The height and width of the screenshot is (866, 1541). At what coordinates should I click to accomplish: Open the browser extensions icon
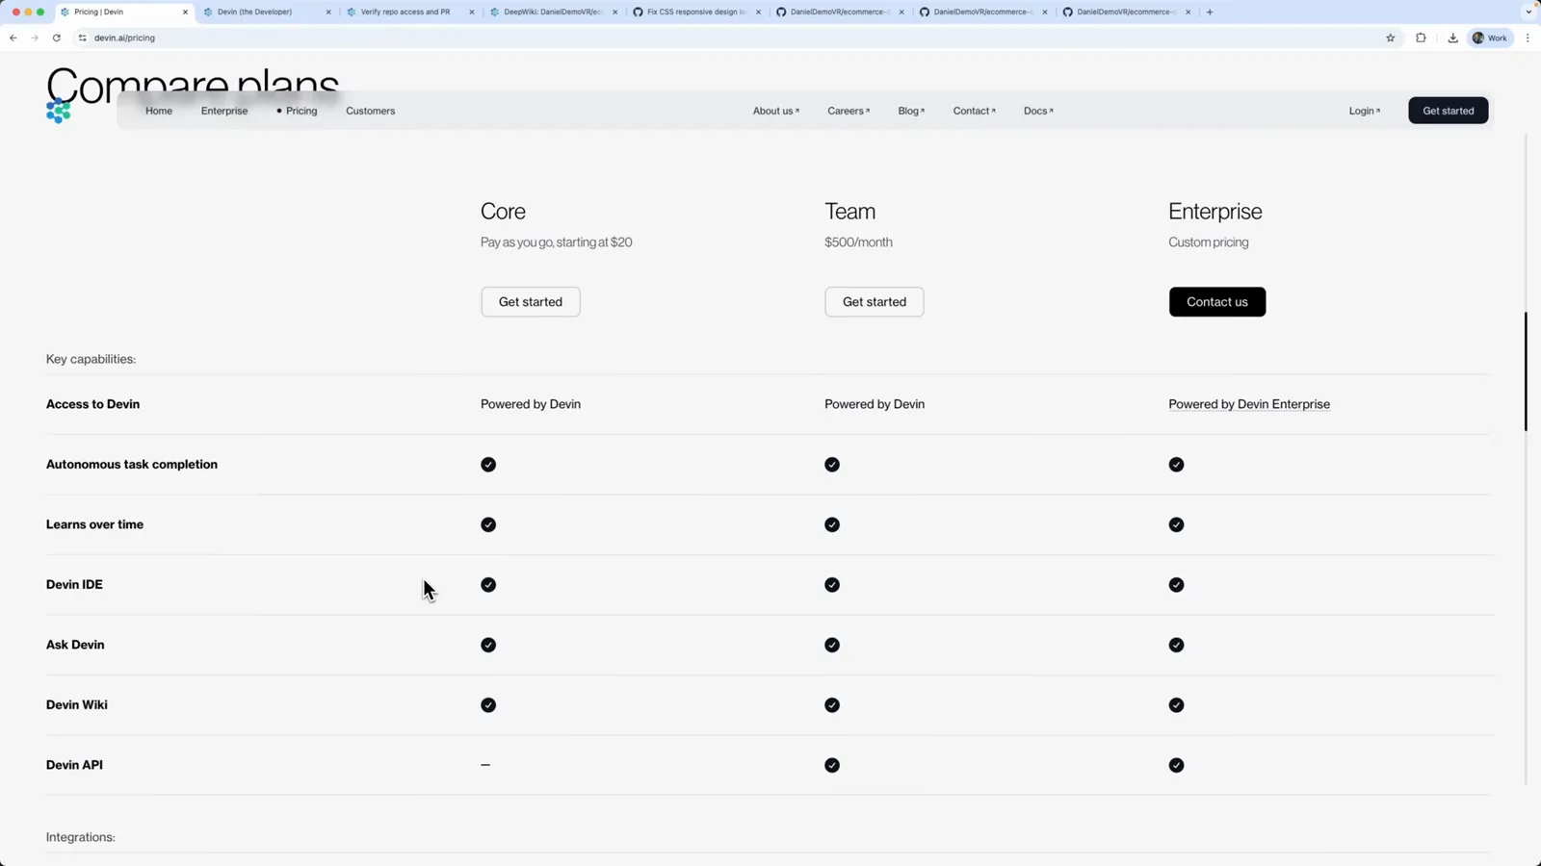[x=1421, y=38]
